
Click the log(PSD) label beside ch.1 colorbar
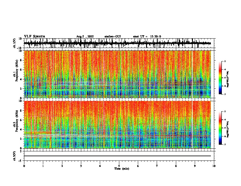[x=228, y=79]
